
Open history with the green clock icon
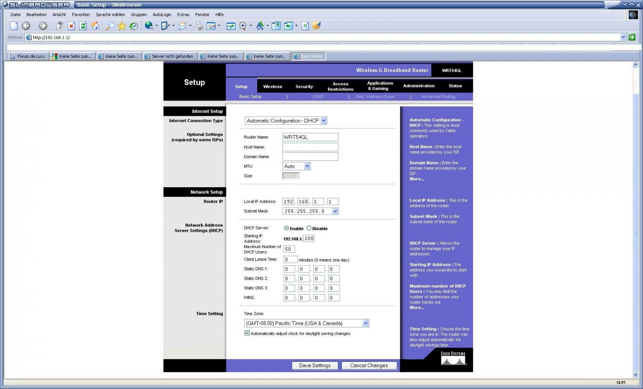[x=133, y=26]
